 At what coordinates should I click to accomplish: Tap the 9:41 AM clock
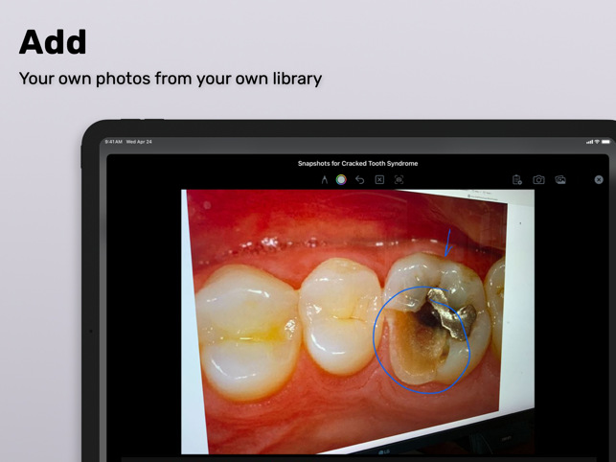click(x=114, y=142)
